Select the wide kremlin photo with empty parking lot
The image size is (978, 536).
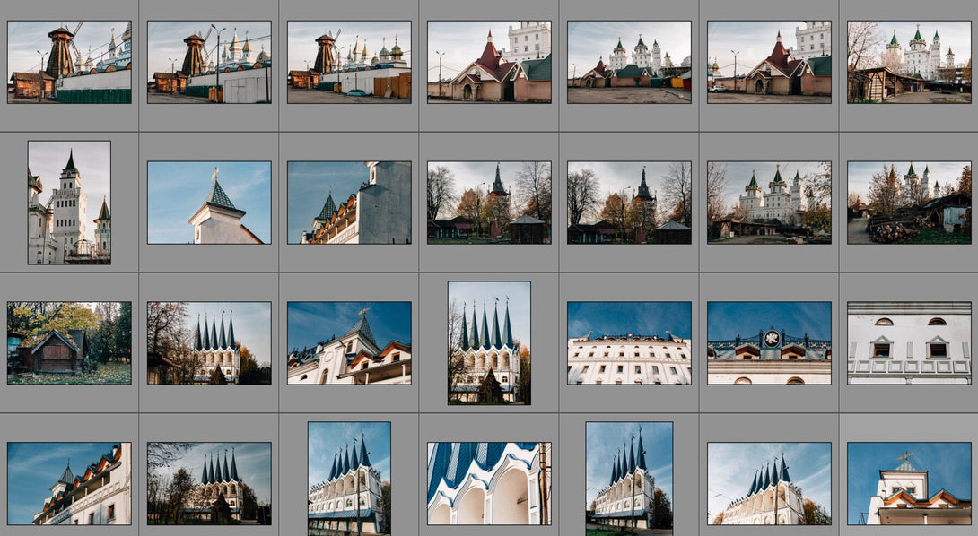click(629, 62)
